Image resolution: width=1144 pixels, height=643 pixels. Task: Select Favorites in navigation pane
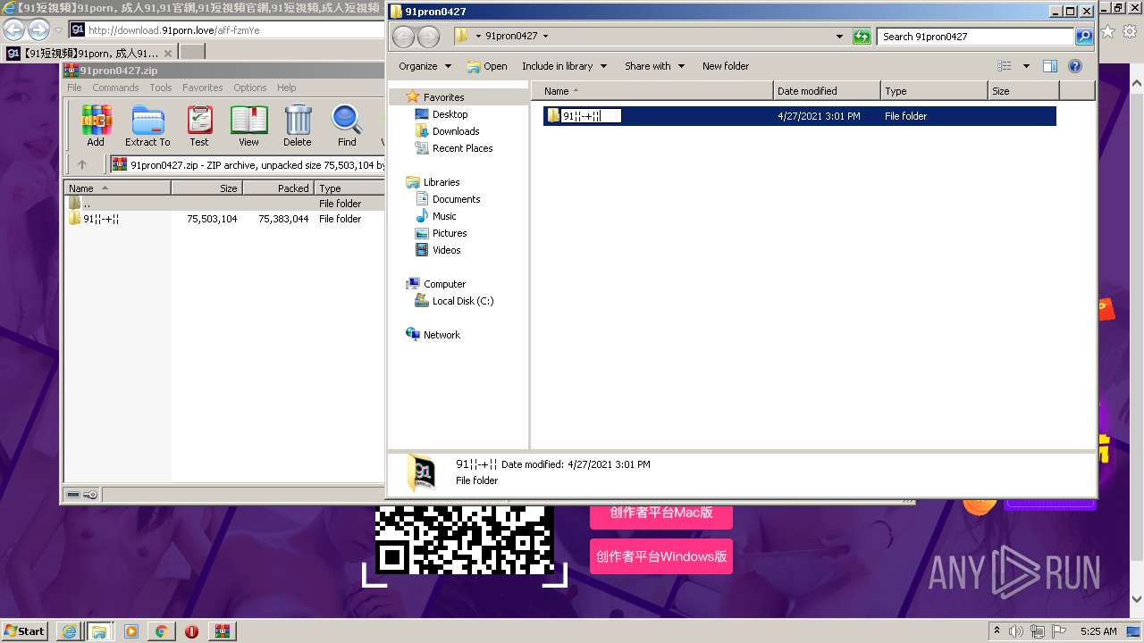coord(443,97)
